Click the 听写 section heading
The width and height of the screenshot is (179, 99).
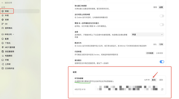pos(75,72)
